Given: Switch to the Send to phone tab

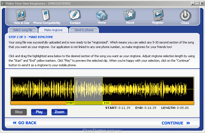Looking at the screenshot, I should 84,30.
